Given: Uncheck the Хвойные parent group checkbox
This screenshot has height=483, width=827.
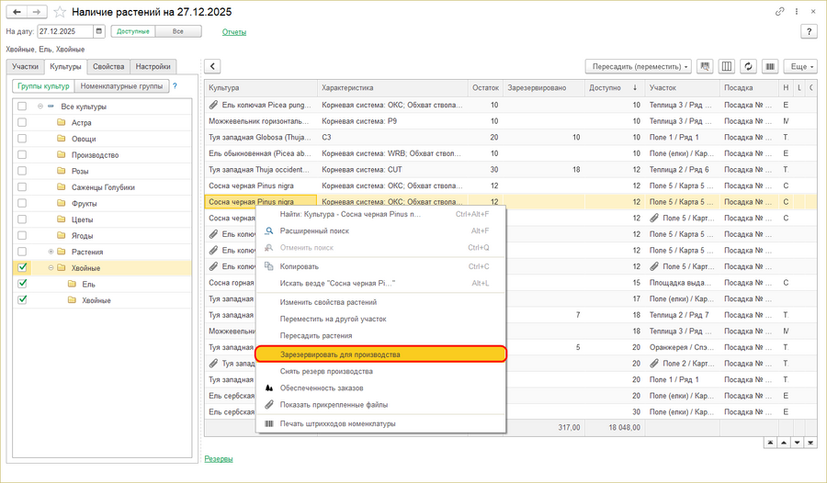Looking at the screenshot, I should click(22, 267).
